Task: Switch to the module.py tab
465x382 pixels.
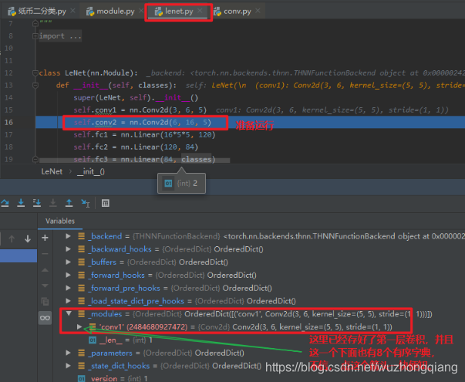Action: click(110, 12)
